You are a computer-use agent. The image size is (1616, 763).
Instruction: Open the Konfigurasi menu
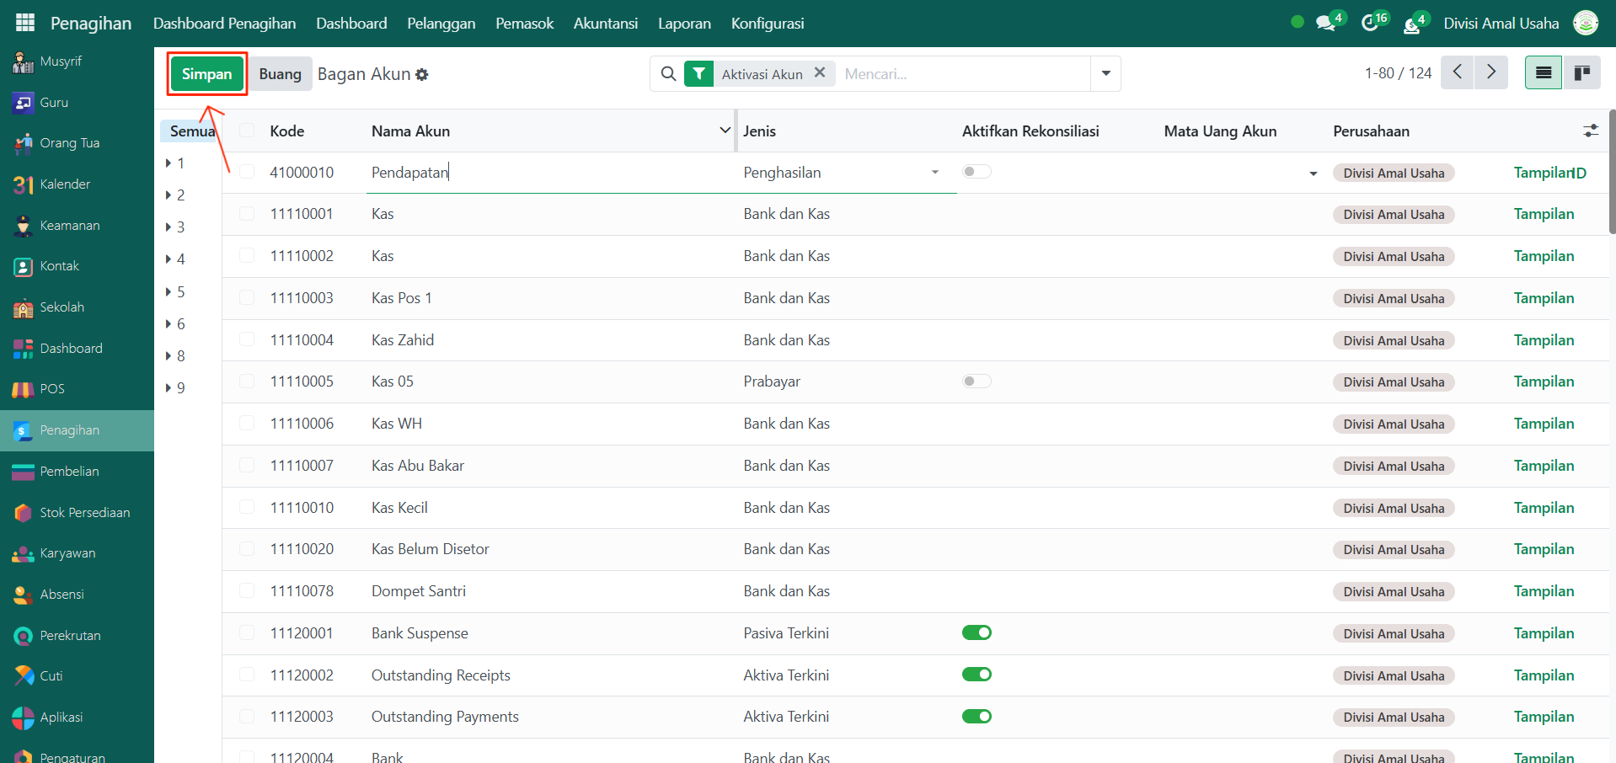click(x=767, y=23)
